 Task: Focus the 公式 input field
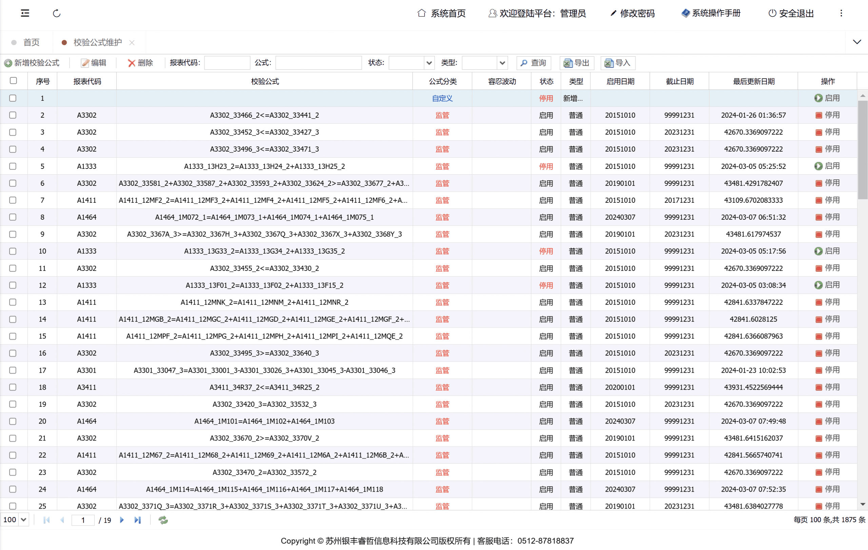[x=319, y=63]
